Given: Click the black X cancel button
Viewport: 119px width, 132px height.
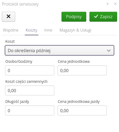Looking at the screenshot, I should click(x=9, y=17).
